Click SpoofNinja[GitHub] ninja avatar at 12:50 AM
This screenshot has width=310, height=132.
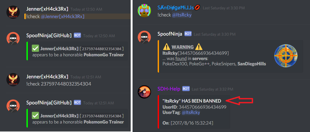13,39
